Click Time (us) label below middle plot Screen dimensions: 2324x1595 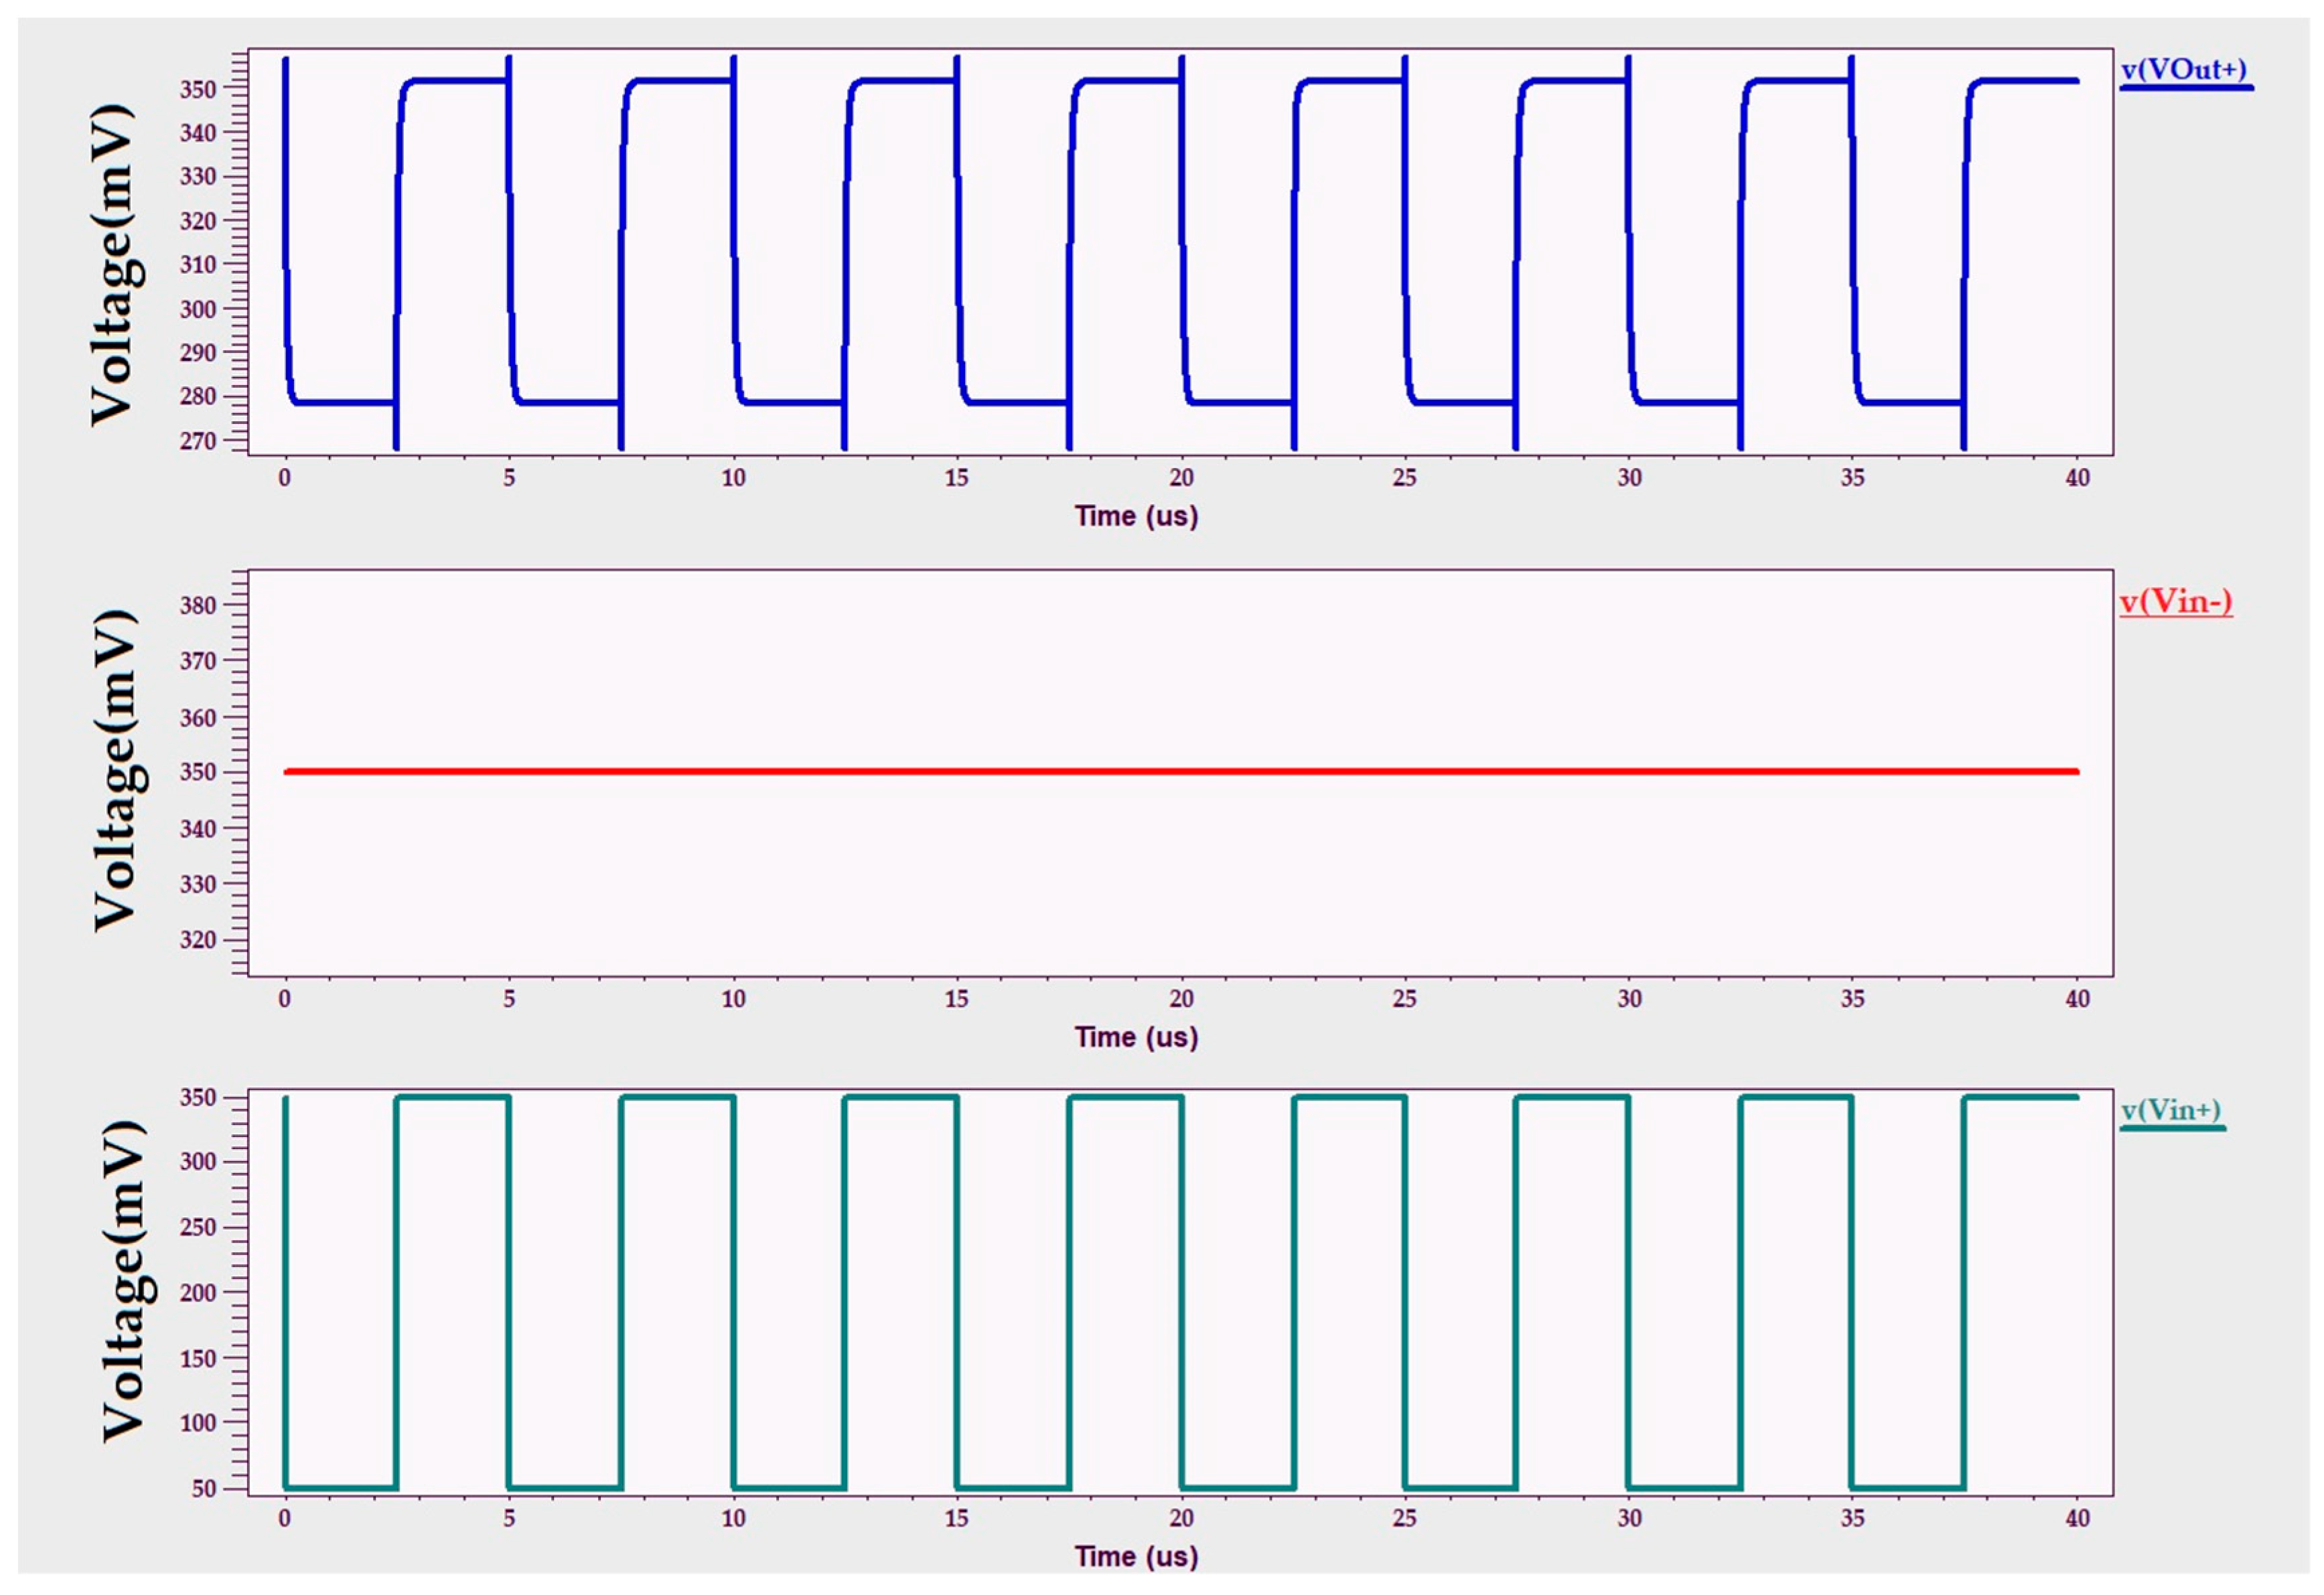click(x=1136, y=1037)
